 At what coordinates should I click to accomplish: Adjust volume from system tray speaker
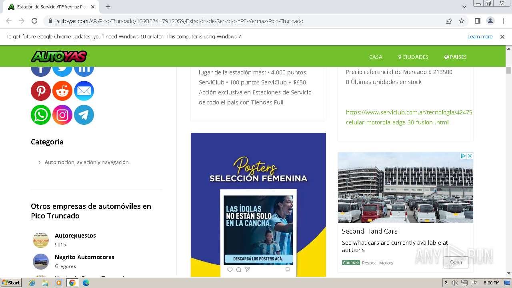[x=455, y=283]
